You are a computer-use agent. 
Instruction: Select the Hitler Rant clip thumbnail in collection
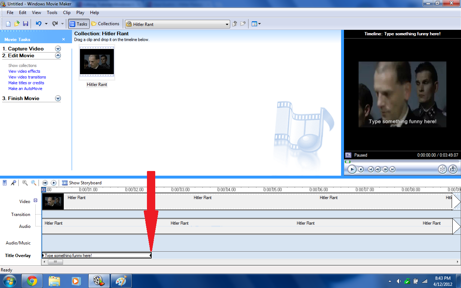coord(97,62)
